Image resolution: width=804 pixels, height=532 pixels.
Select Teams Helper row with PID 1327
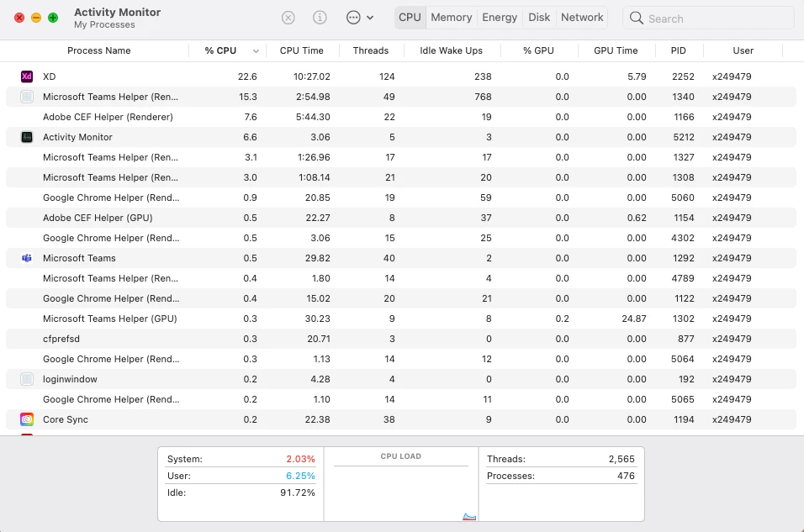tap(401, 157)
